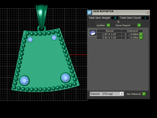Click the 0.06tw weight value
The image size is (157, 118).
(134, 34)
